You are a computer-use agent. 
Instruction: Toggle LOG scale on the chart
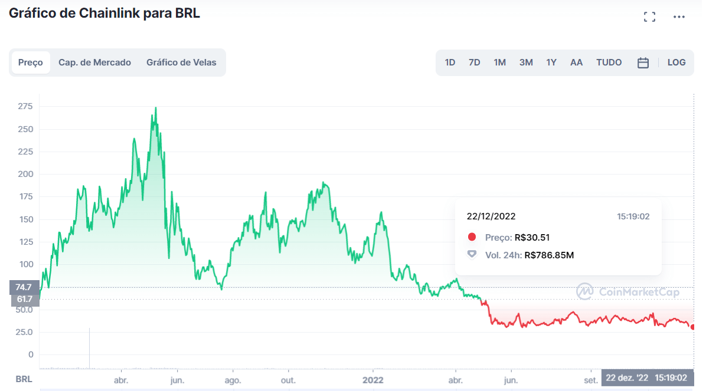[x=676, y=63]
